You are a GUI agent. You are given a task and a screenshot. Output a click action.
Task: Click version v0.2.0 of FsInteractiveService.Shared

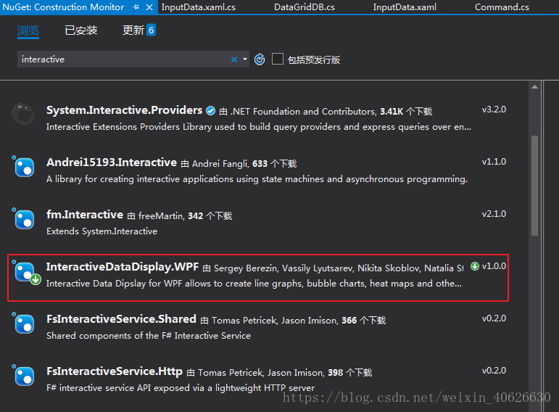494,318
